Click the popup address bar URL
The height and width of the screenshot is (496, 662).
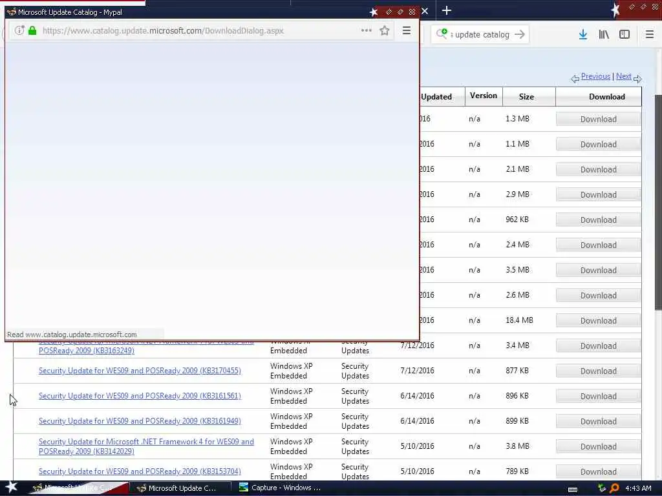tap(163, 30)
